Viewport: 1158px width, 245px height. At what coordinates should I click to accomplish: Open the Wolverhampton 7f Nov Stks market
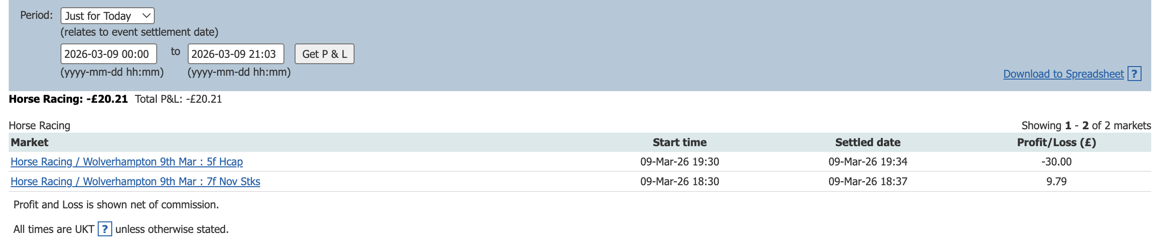(135, 181)
